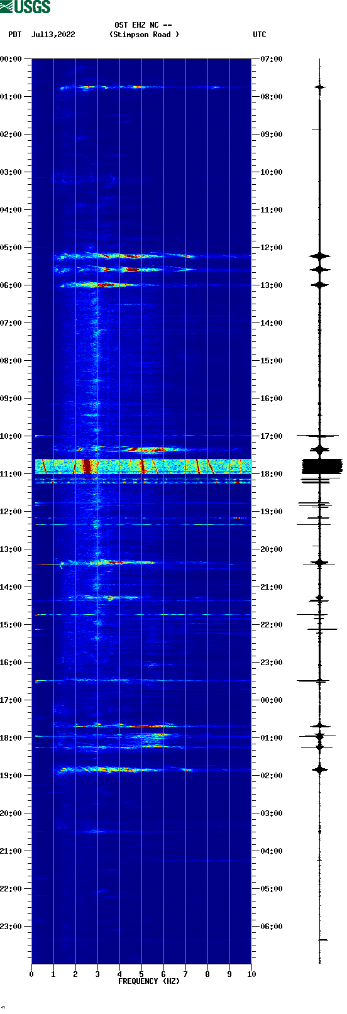Click the 00:00 PDT time label
The height and width of the screenshot is (1014, 347).
[11, 59]
